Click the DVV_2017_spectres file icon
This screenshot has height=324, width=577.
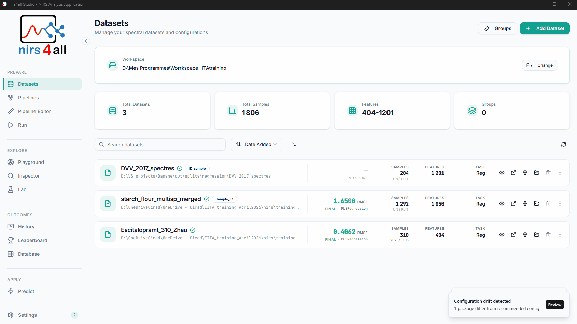click(x=108, y=173)
